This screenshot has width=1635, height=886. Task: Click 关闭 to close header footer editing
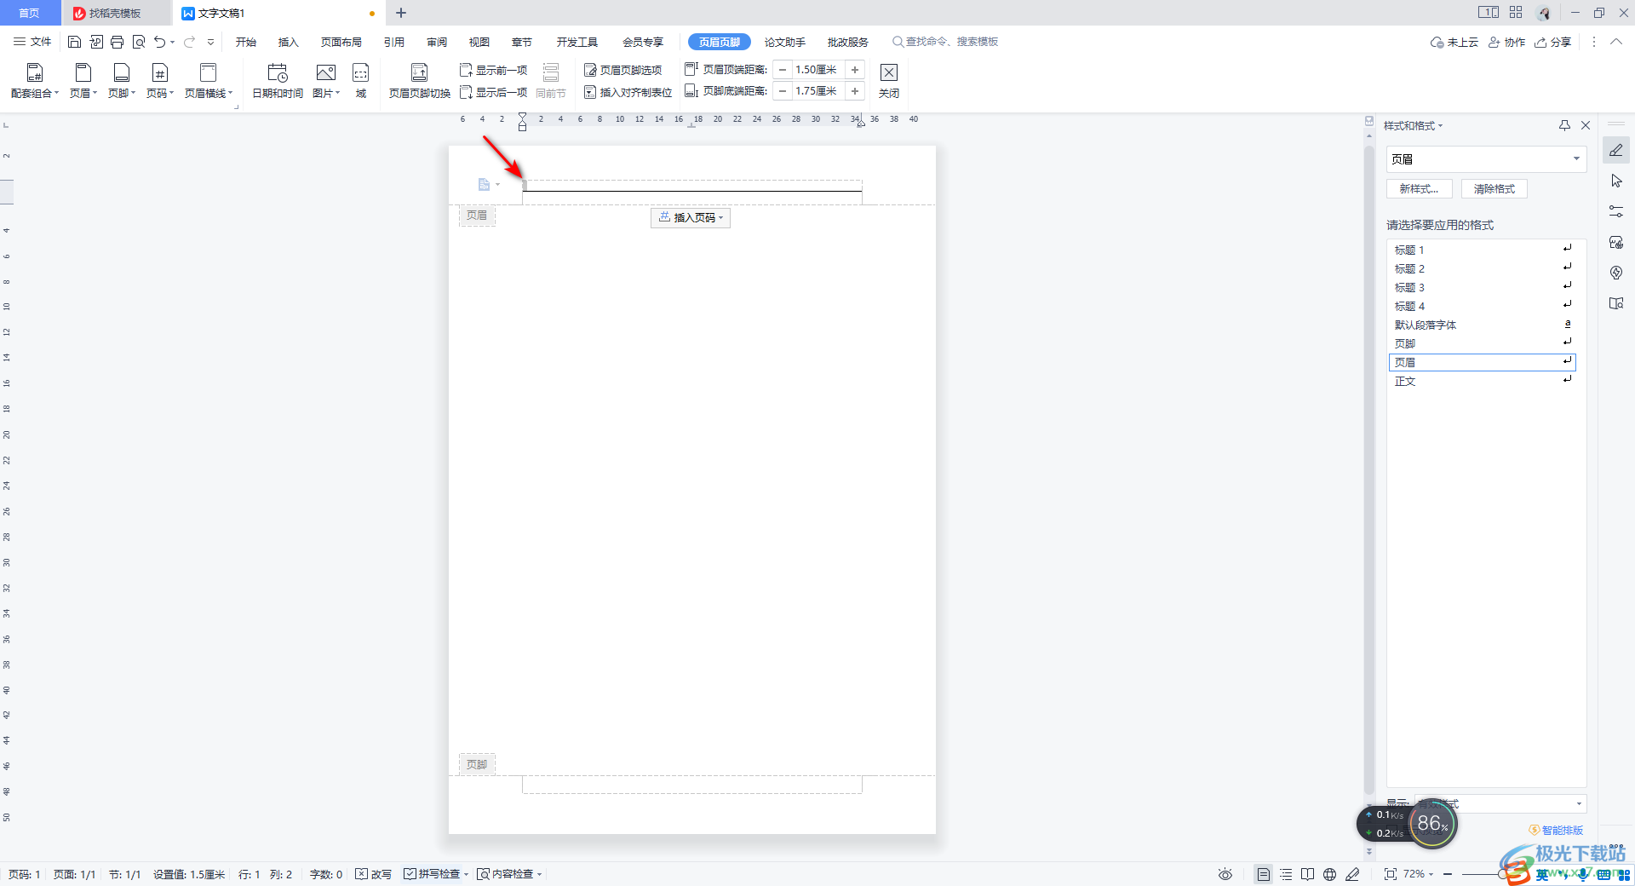click(889, 81)
